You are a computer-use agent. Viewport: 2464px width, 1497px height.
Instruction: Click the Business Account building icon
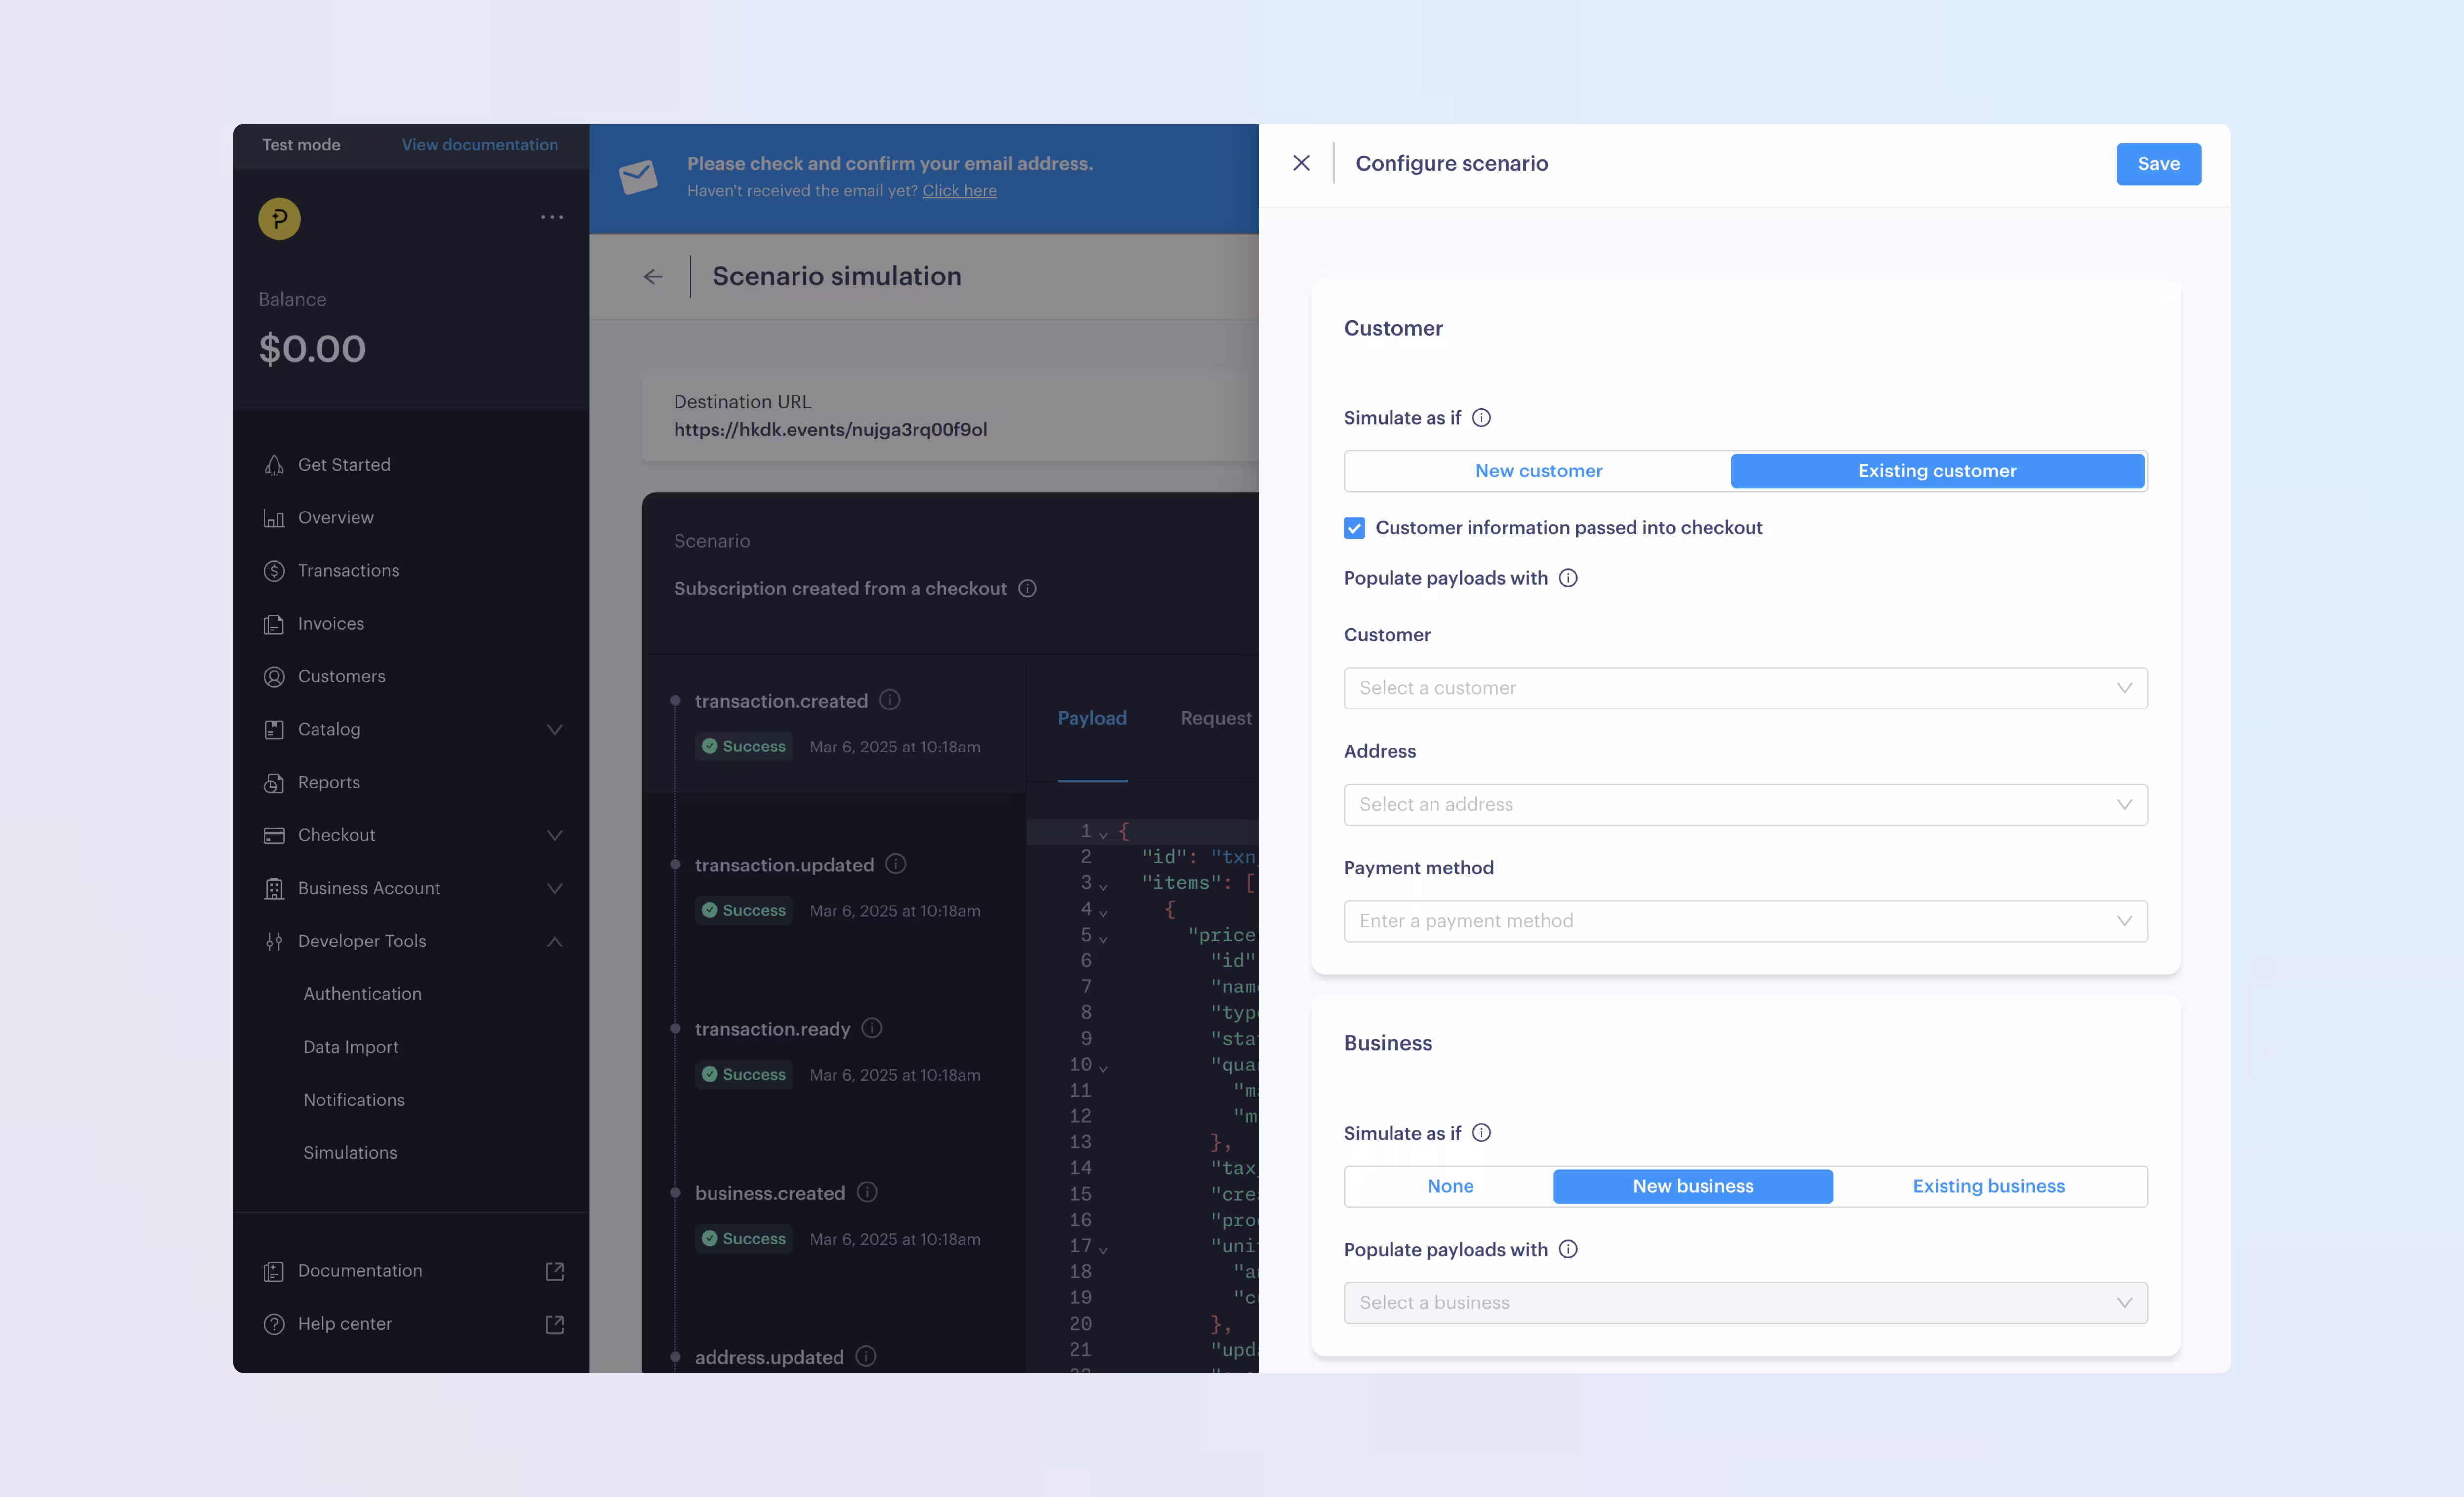[274, 889]
